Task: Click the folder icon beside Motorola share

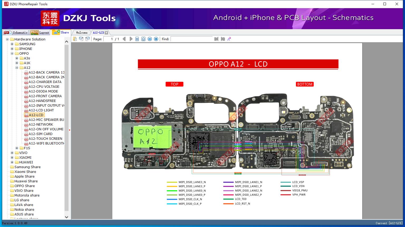Action: [12, 195]
